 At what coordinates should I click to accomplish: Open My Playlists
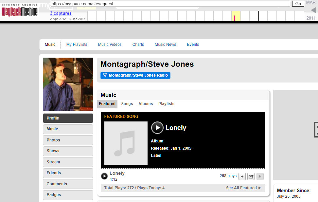(77, 45)
